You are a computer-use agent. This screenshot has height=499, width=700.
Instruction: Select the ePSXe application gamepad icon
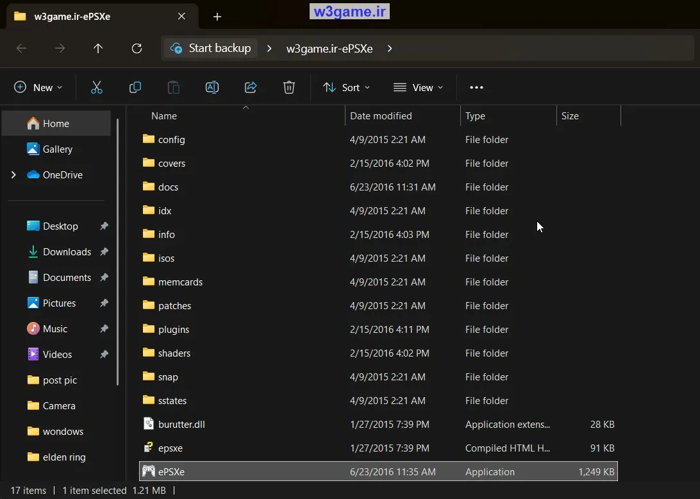pos(148,471)
